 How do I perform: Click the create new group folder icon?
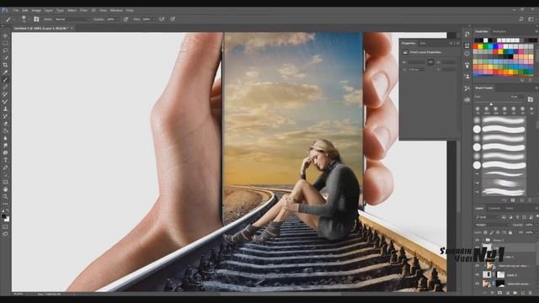pyautogui.click(x=515, y=293)
